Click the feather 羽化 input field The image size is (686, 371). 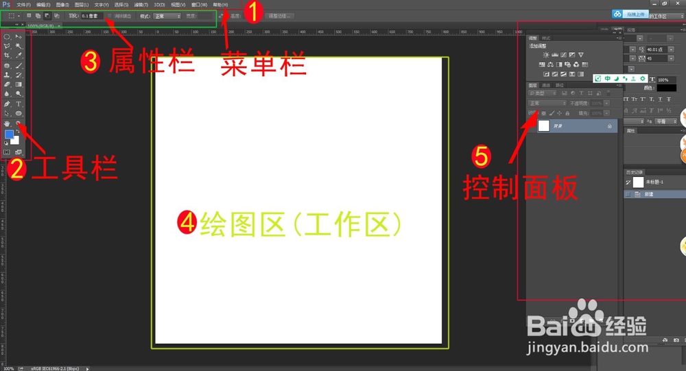[x=92, y=16]
